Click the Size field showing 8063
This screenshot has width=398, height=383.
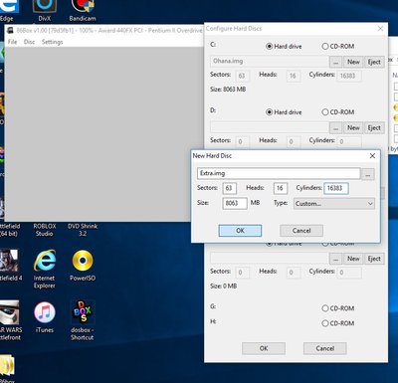coord(235,203)
